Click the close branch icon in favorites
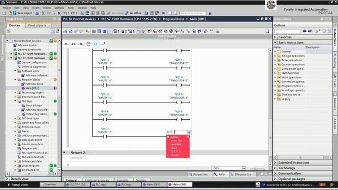 click(x=104, y=44)
